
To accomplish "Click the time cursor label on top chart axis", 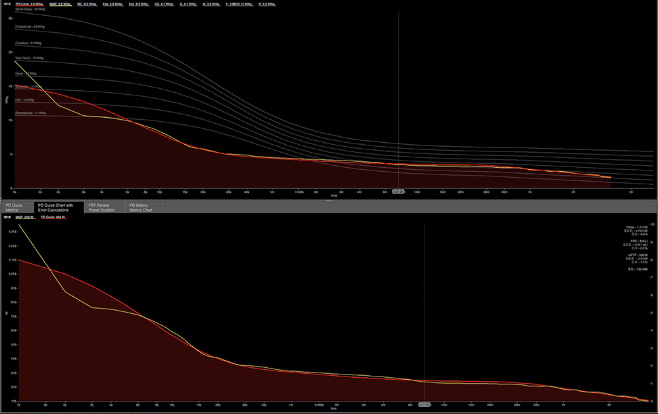I will (398, 192).
